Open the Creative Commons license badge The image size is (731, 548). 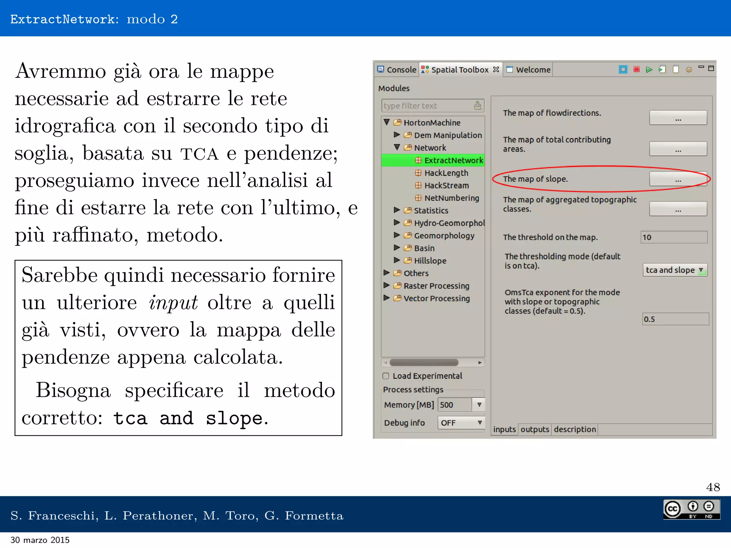[x=691, y=509]
